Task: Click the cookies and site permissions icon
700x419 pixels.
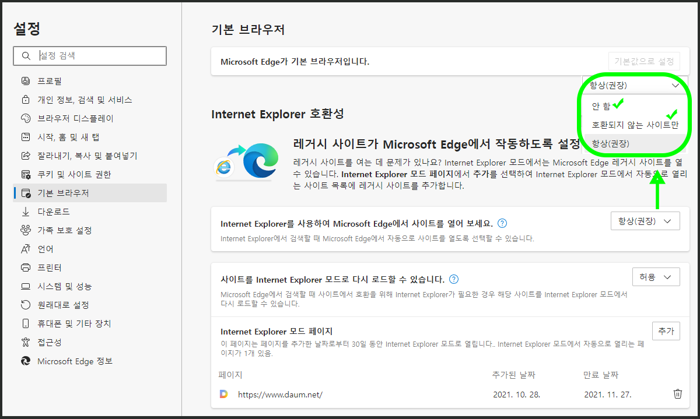Action: (x=25, y=174)
